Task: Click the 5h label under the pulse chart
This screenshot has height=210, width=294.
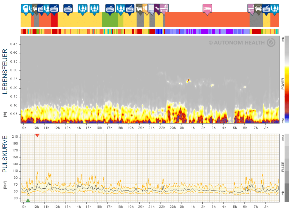Action: 235,207
